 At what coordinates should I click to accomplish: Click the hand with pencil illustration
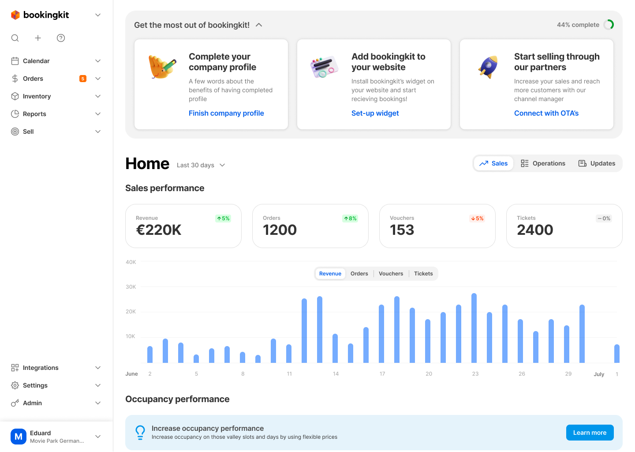(162, 67)
